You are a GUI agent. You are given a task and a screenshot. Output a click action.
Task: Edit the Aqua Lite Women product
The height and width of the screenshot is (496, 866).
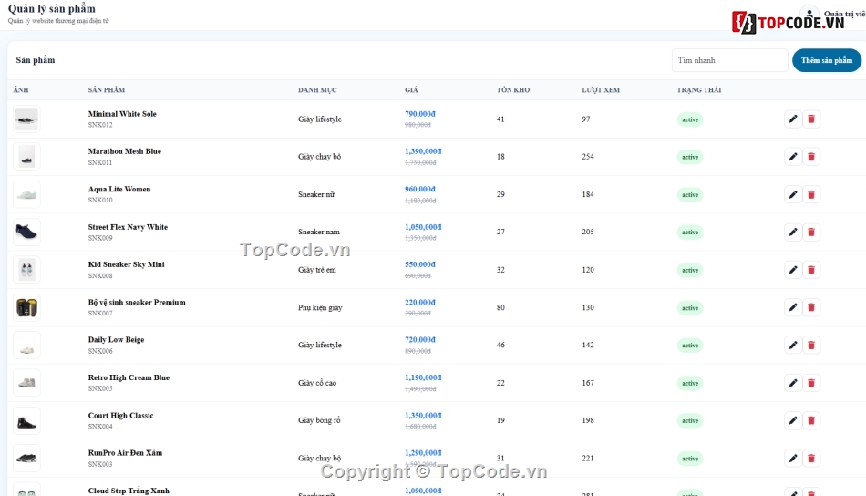(792, 194)
